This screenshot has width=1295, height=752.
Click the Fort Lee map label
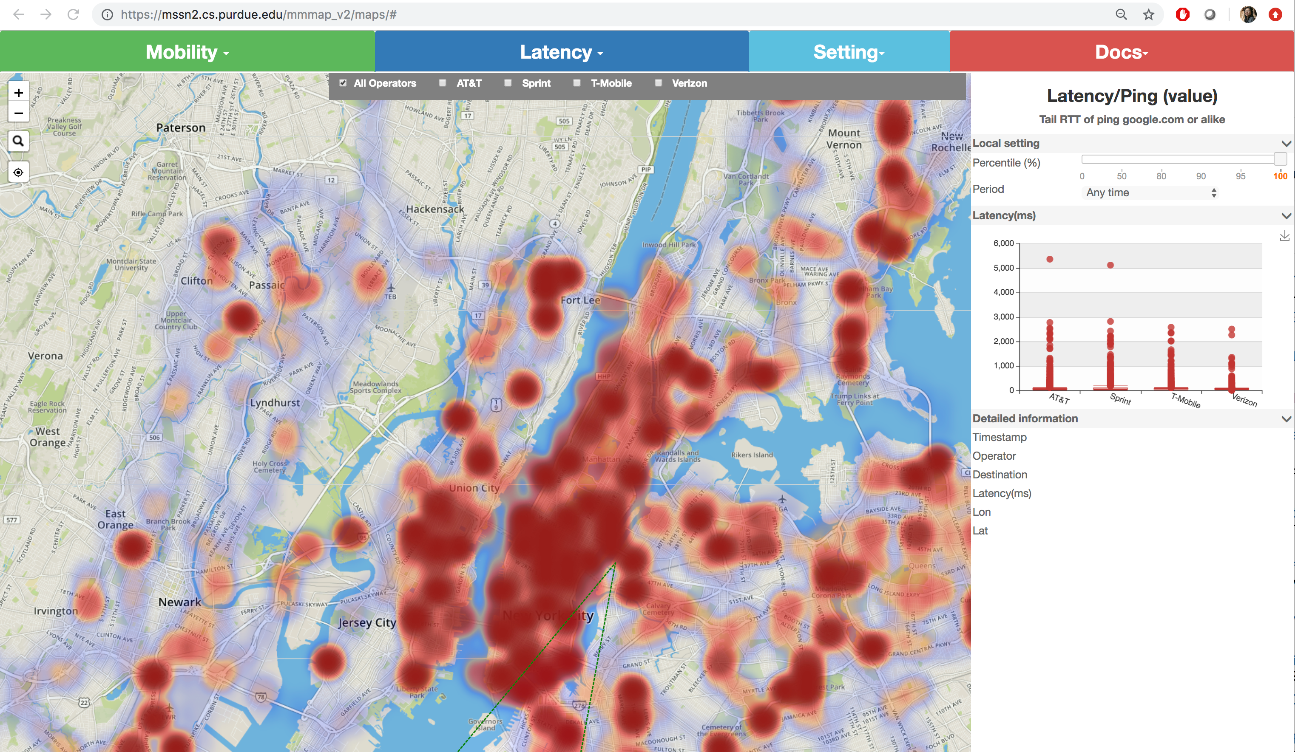point(580,300)
